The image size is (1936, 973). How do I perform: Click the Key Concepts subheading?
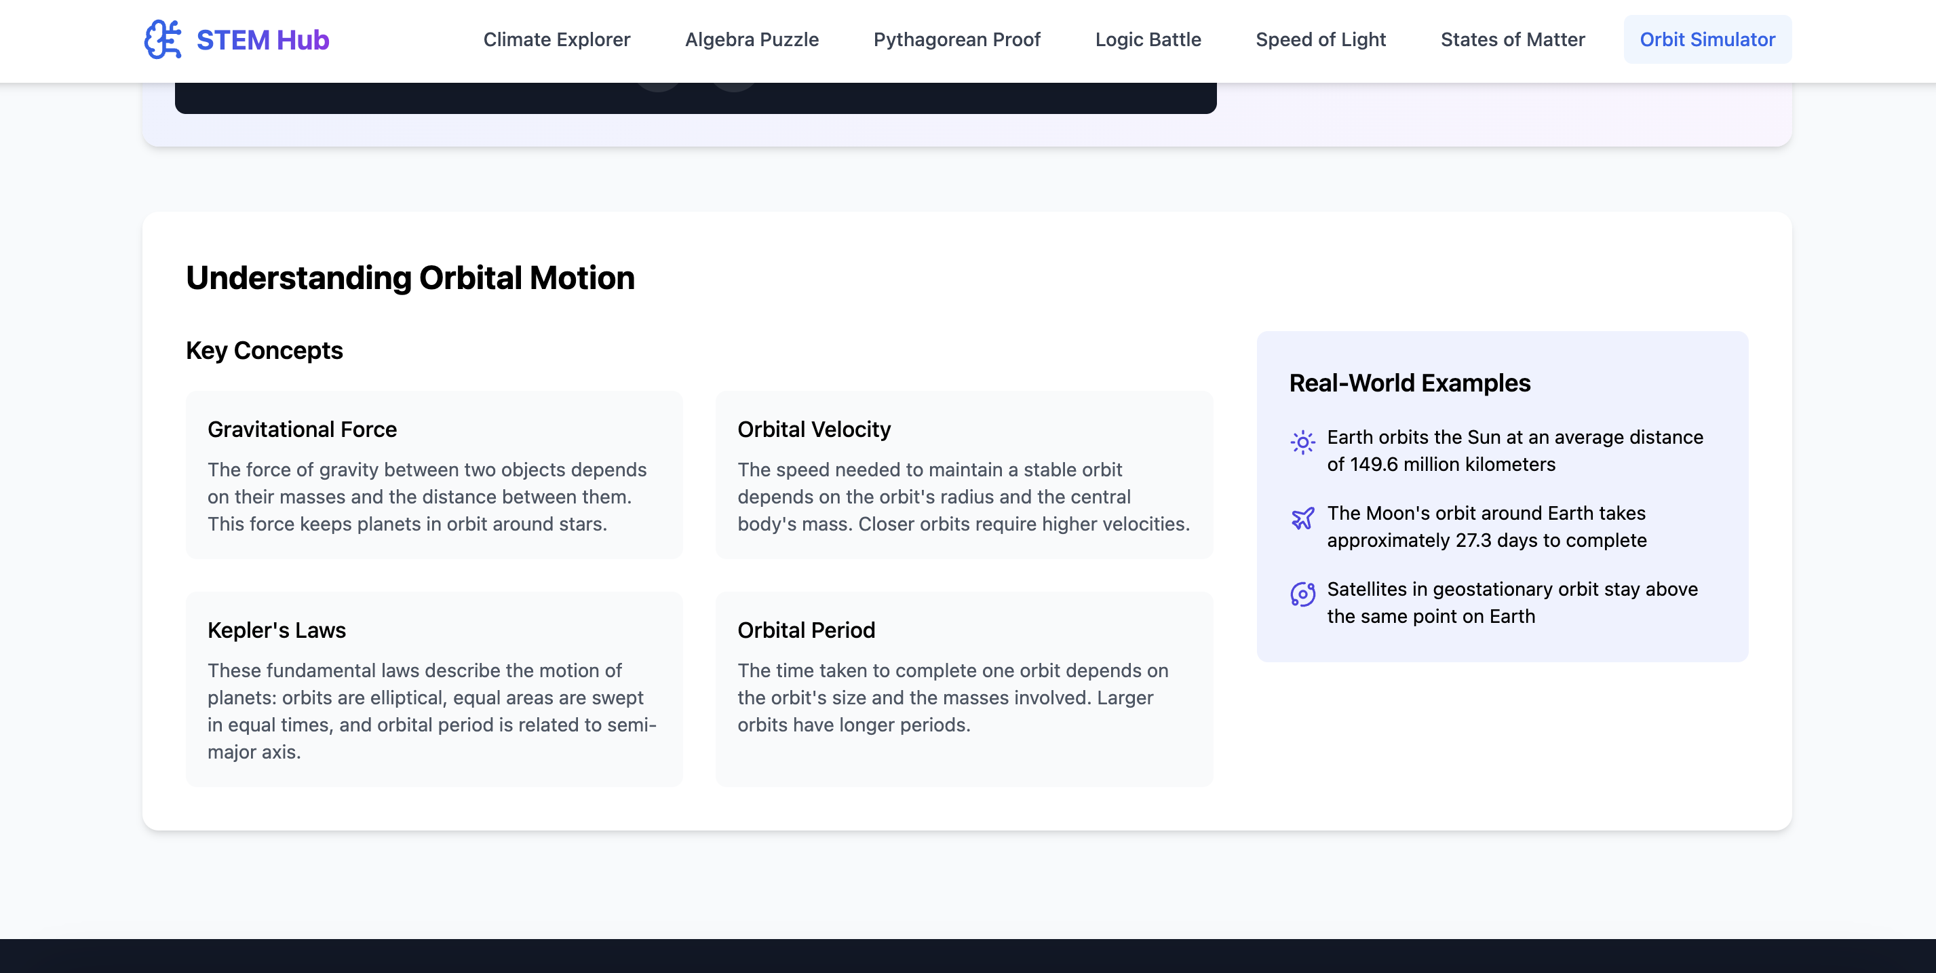(264, 350)
